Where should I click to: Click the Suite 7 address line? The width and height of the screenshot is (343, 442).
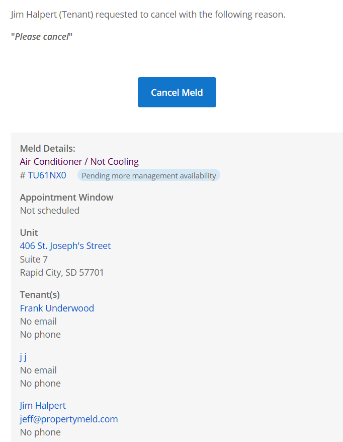click(34, 259)
